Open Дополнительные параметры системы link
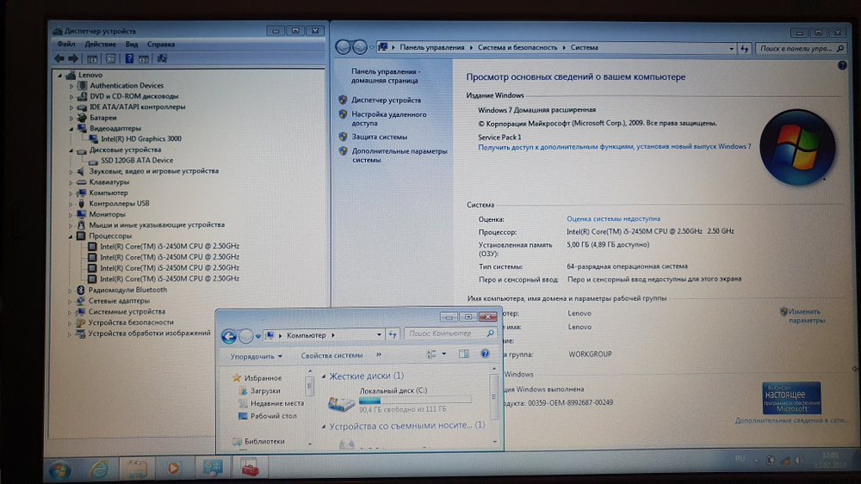The image size is (861, 484). pyautogui.click(x=400, y=156)
